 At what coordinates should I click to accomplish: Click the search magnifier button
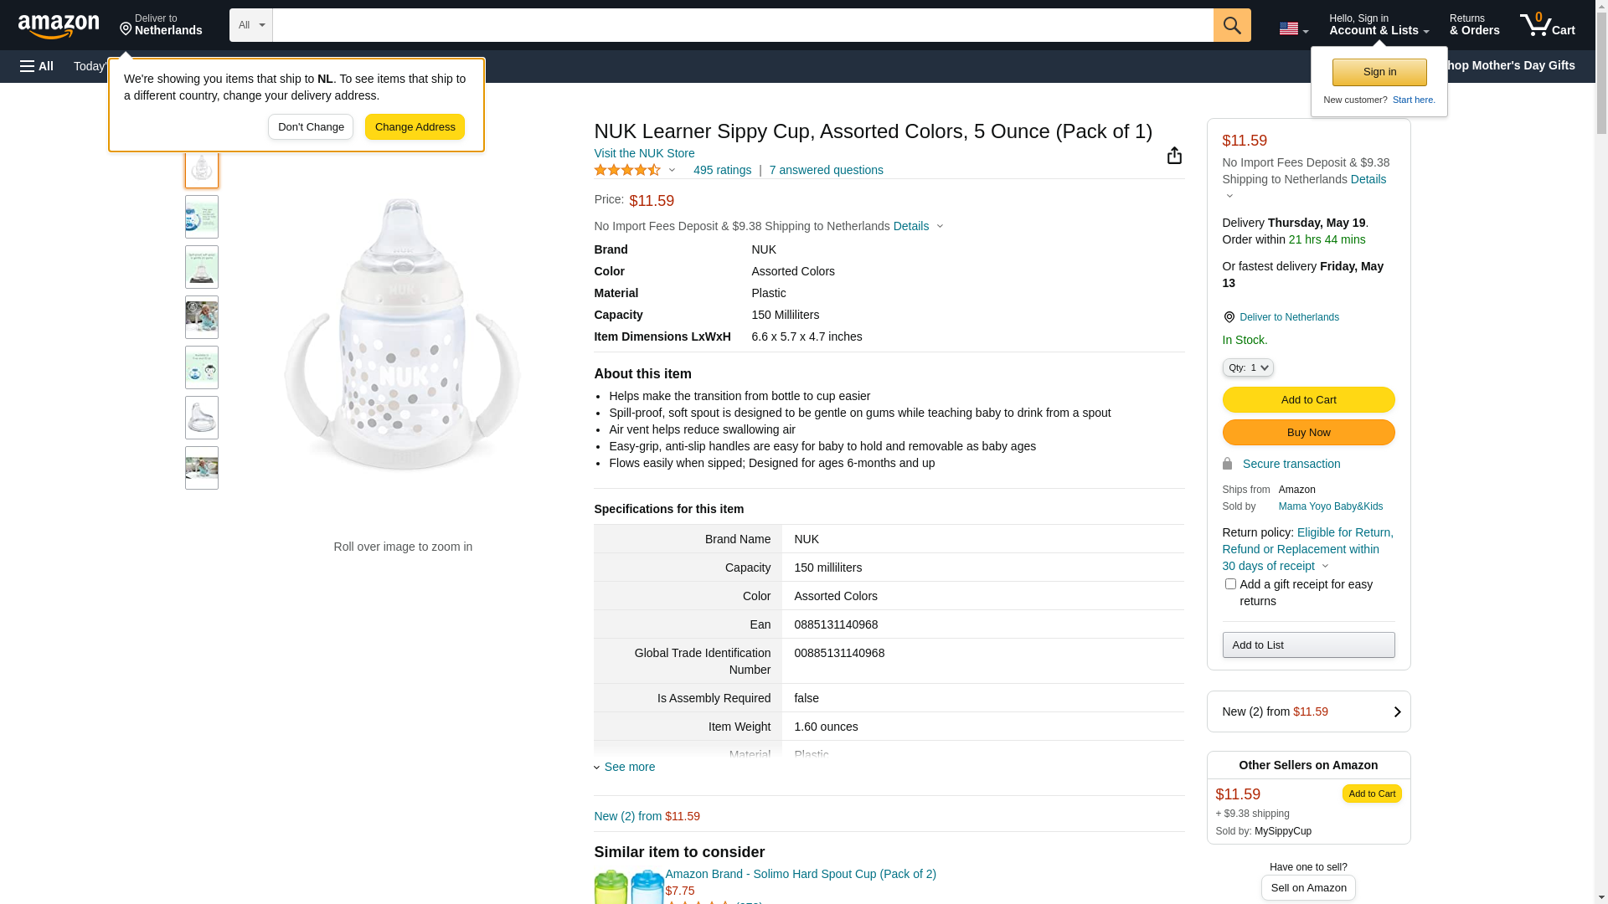(1232, 25)
